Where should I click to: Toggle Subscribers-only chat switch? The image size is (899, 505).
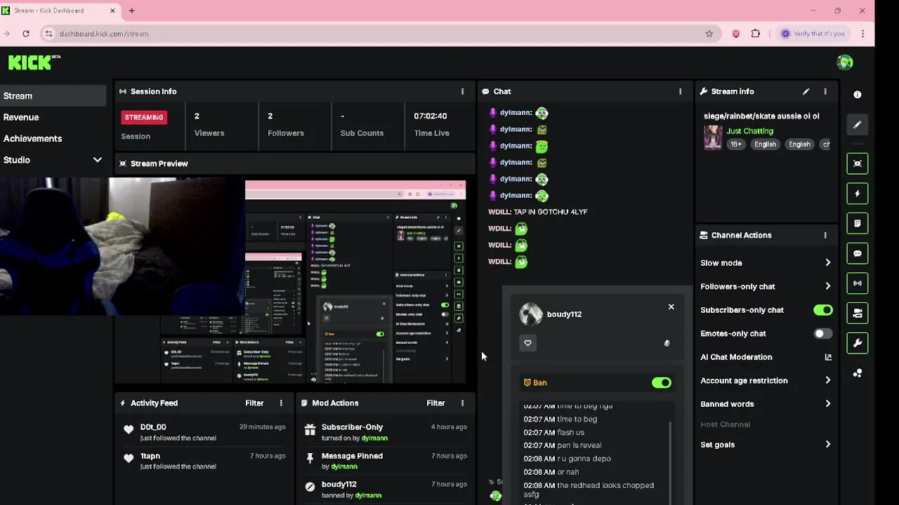point(823,310)
